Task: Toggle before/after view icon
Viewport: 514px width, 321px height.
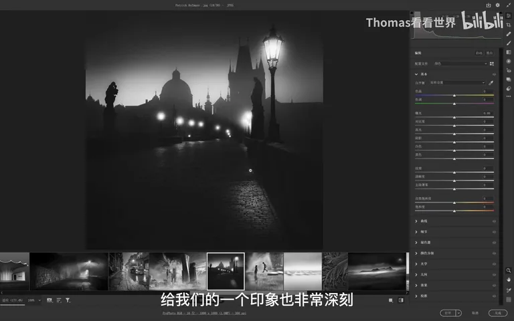Action: 401,300
